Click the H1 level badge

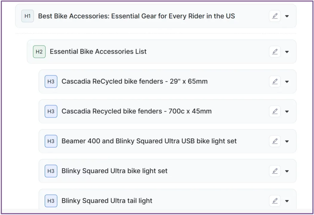click(27, 16)
